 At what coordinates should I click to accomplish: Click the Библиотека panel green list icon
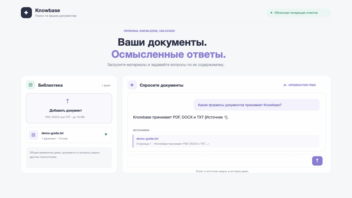pyautogui.click(x=31, y=85)
